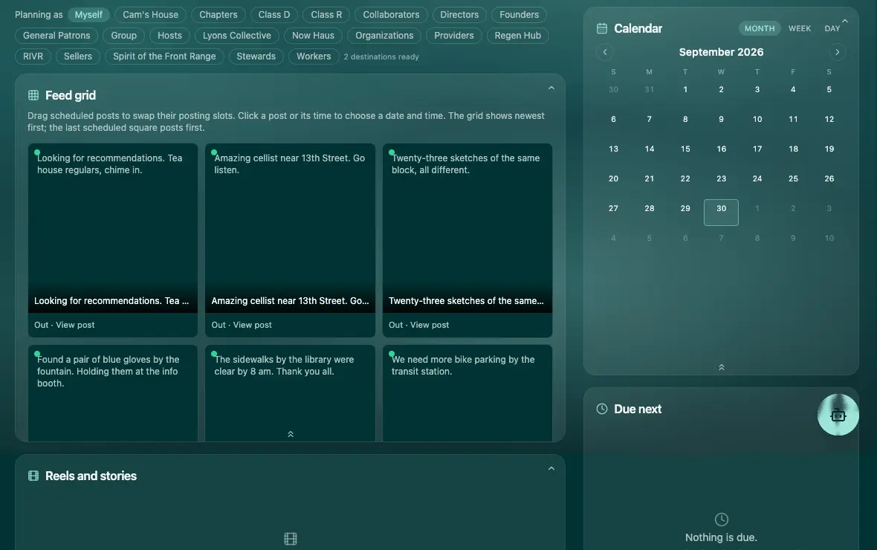Click the Feed grid panel icon
Viewport: 877px width, 550px height.
(33, 95)
